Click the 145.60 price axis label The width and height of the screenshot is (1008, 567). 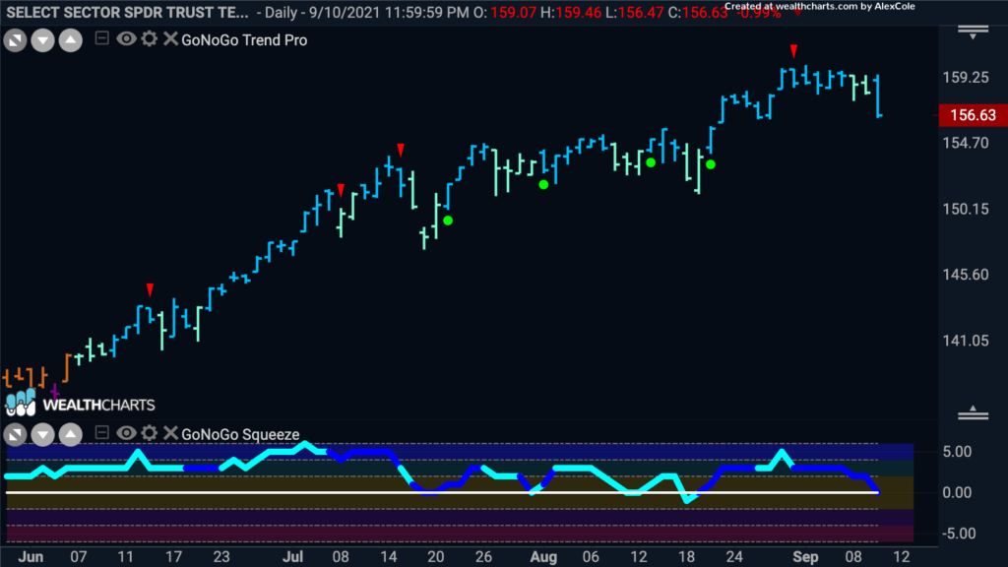click(966, 275)
